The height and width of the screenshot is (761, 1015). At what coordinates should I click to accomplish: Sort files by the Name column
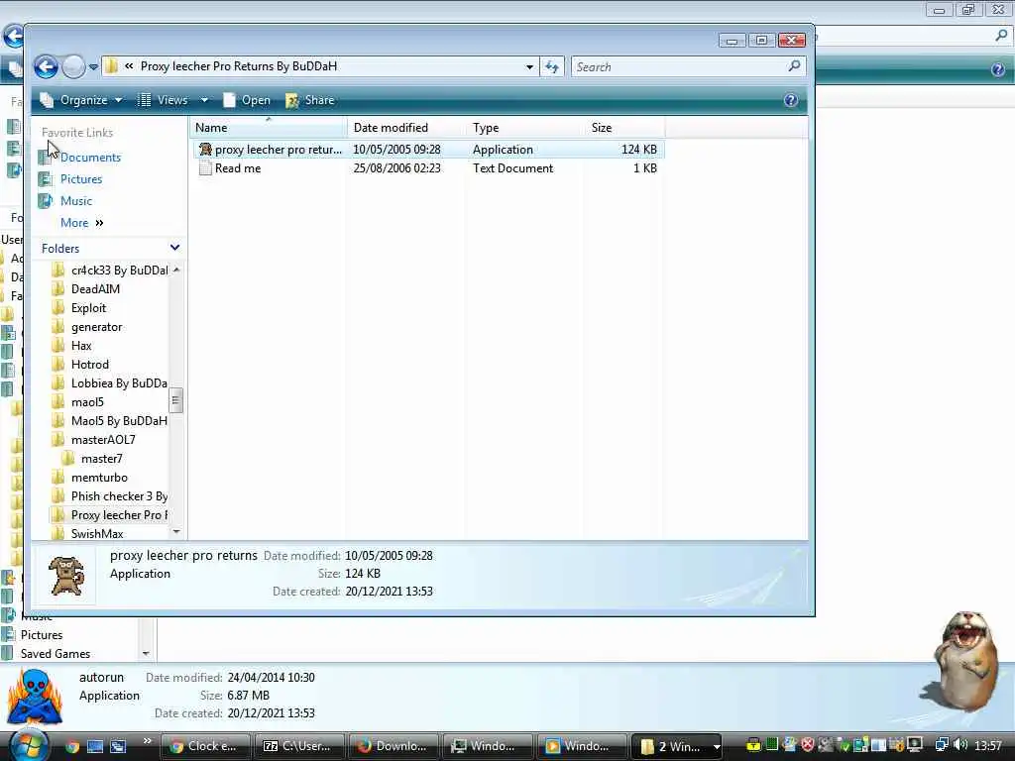coord(268,128)
